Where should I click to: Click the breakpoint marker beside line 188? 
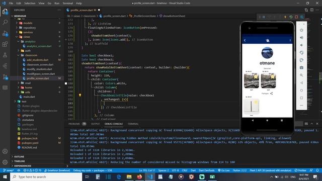pyautogui.click(x=66, y=83)
